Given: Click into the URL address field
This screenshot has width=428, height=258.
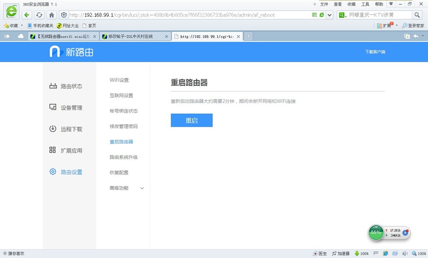Looking at the screenshot, I should (188, 15).
